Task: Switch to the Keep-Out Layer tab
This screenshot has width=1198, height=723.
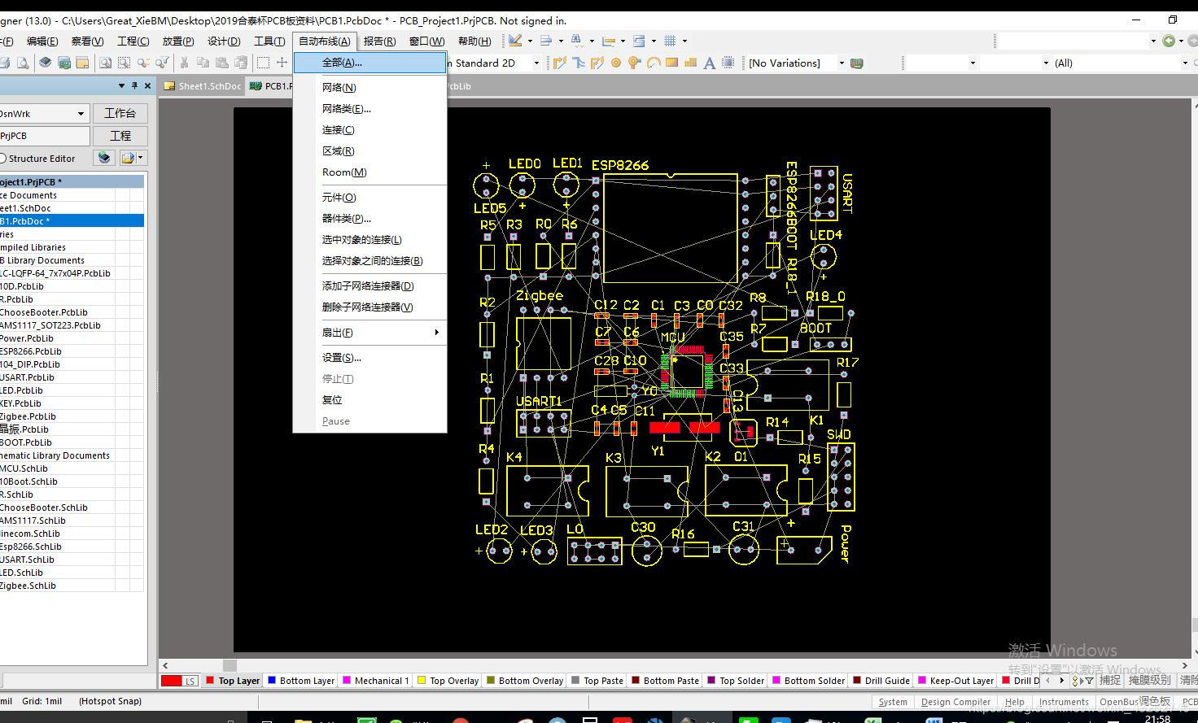Action: [956, 681]
